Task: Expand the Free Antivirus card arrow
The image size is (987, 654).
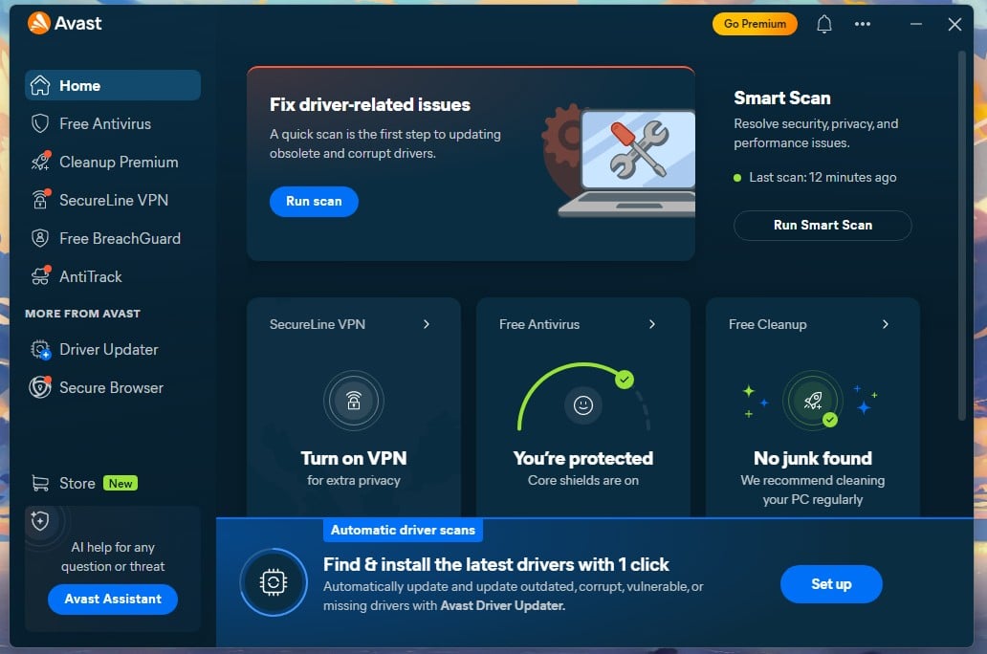Action: [652, 324]
